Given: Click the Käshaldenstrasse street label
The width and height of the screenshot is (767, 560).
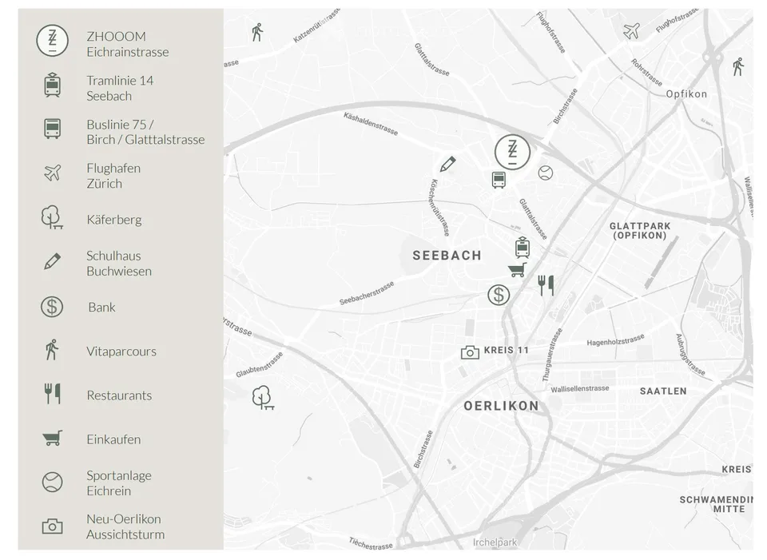Looking at the screenshot, I should [371, 124].
